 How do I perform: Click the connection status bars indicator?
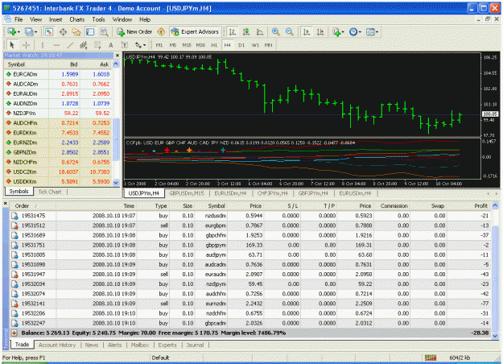(431, 358)
